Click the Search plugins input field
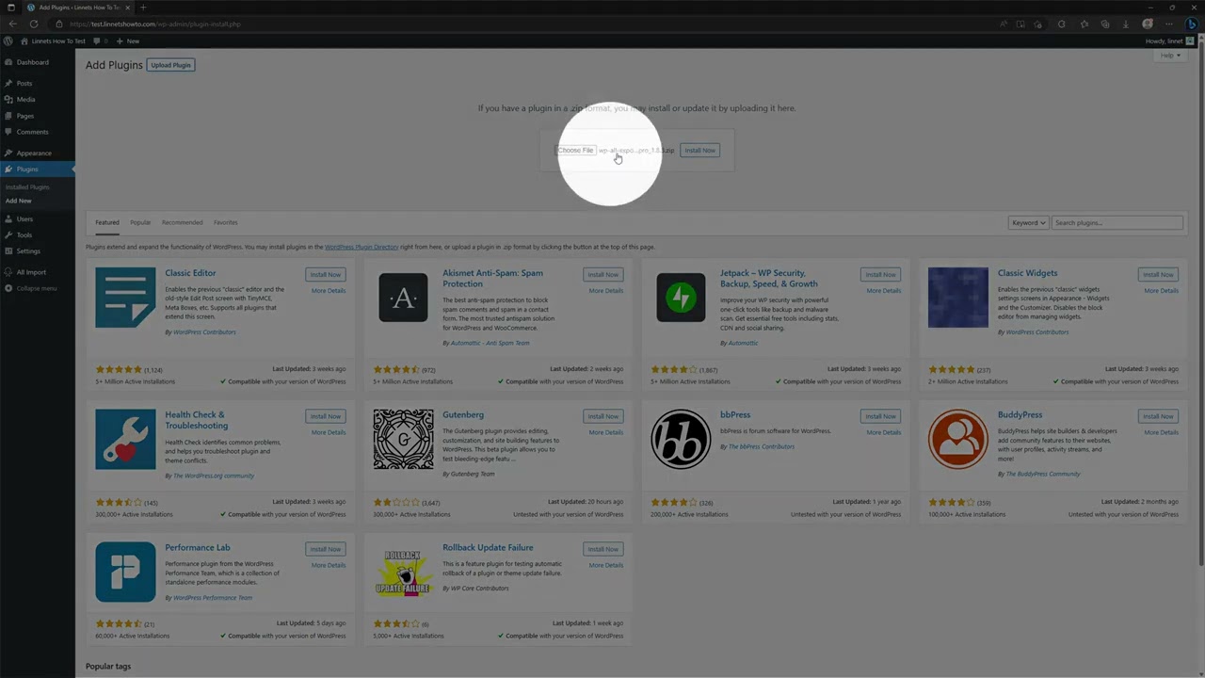Image resolution: width=1205 pixels, height=678 pixels. point(1117,223)
